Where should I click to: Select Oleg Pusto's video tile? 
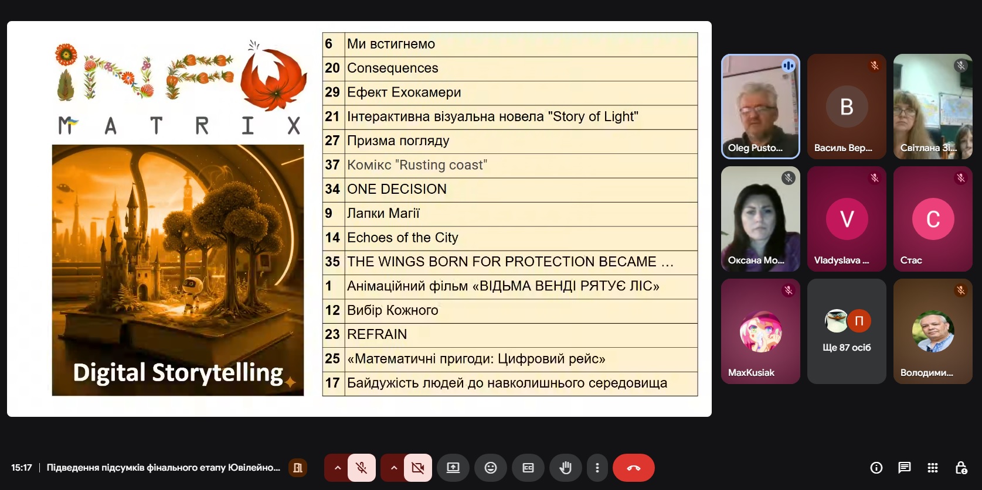coord(760,107)
